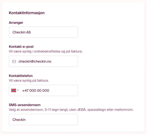The image size is (147, 135).
Task: Click the 'Checkin' sender name text
Action: [x=19, y=120]
